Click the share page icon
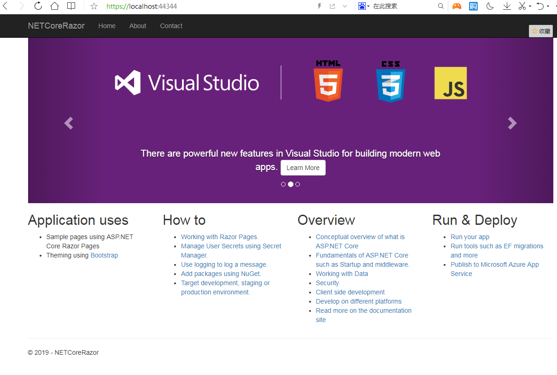This screenshot has height=375, width=557. (x=332, y=6)
